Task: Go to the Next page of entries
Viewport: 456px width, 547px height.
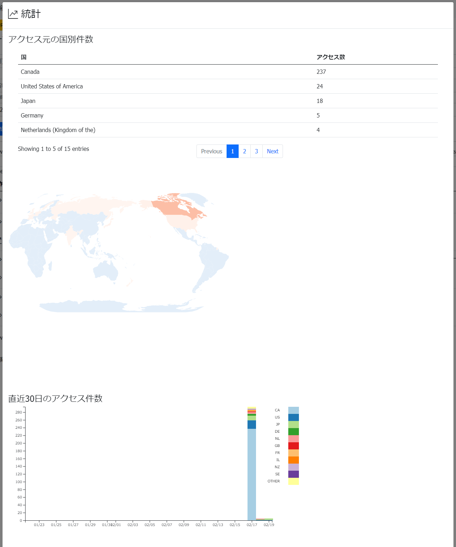Action: (272, 151)
